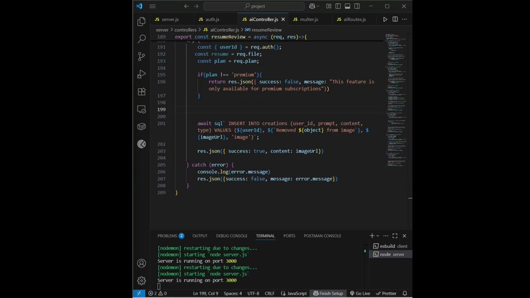Open the Accounts menu icon

pyautogui.click(x=141, y=263)
